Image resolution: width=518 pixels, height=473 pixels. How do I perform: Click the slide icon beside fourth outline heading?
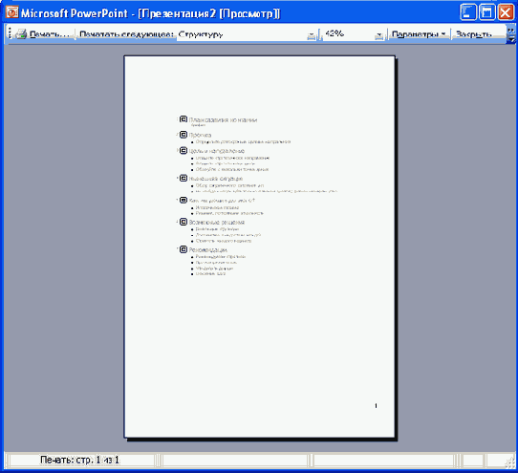pos(183,178)
